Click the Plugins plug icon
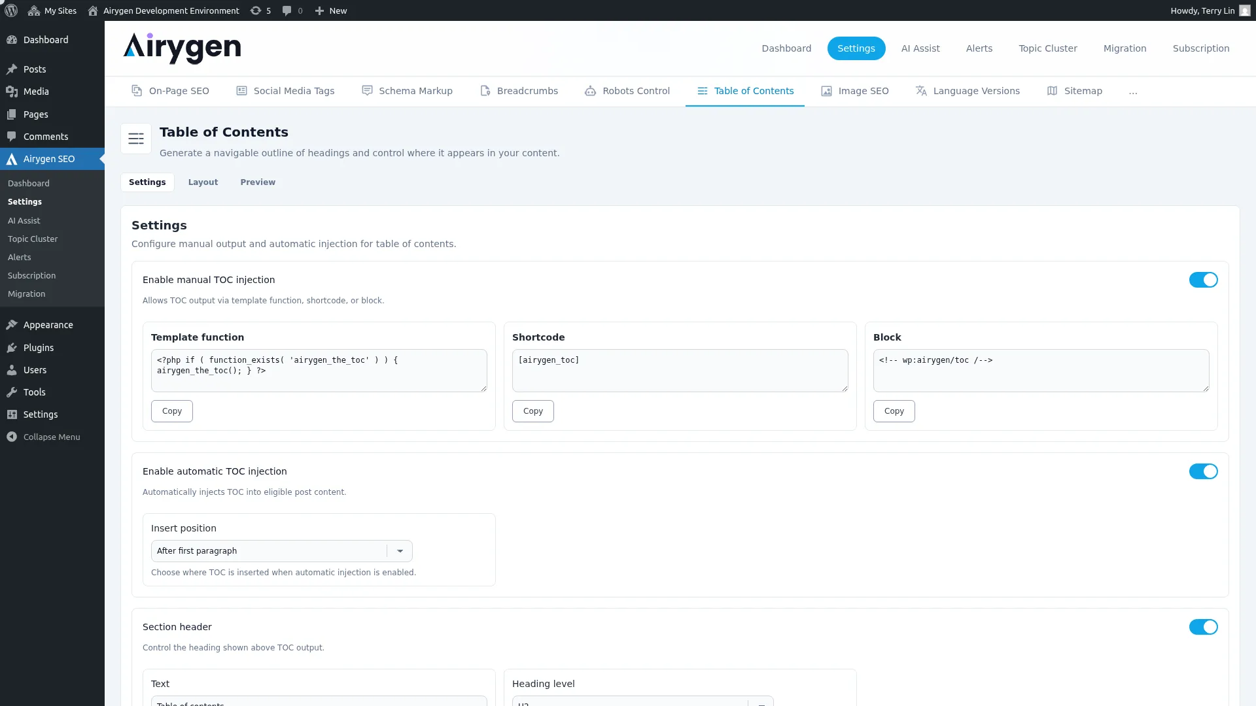 [12, 348]
